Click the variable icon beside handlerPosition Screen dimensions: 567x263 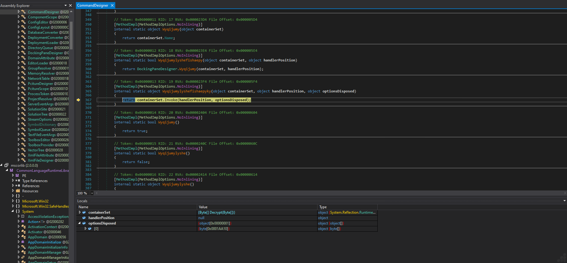pyautogui.click(x=84, y=218)
